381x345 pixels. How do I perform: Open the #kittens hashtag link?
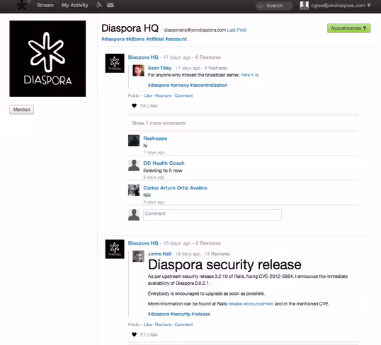click(x=135, y=39)
